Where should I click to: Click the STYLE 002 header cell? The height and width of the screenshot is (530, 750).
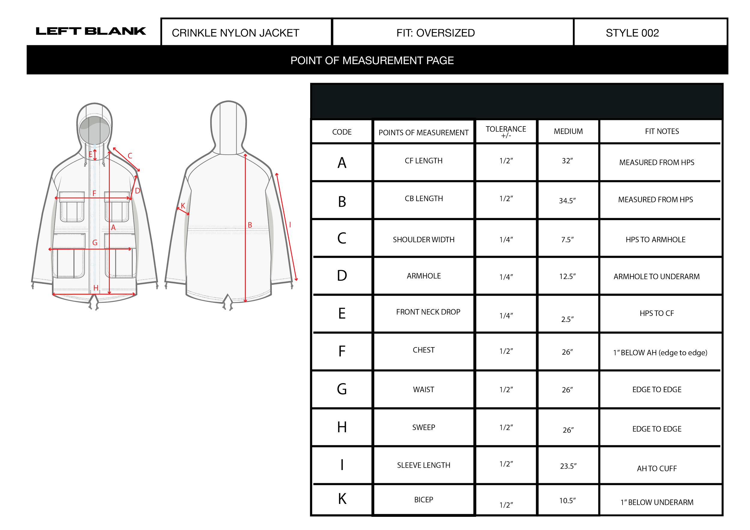[x=650, y=32]
